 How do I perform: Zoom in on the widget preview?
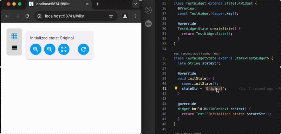point(36,49)
